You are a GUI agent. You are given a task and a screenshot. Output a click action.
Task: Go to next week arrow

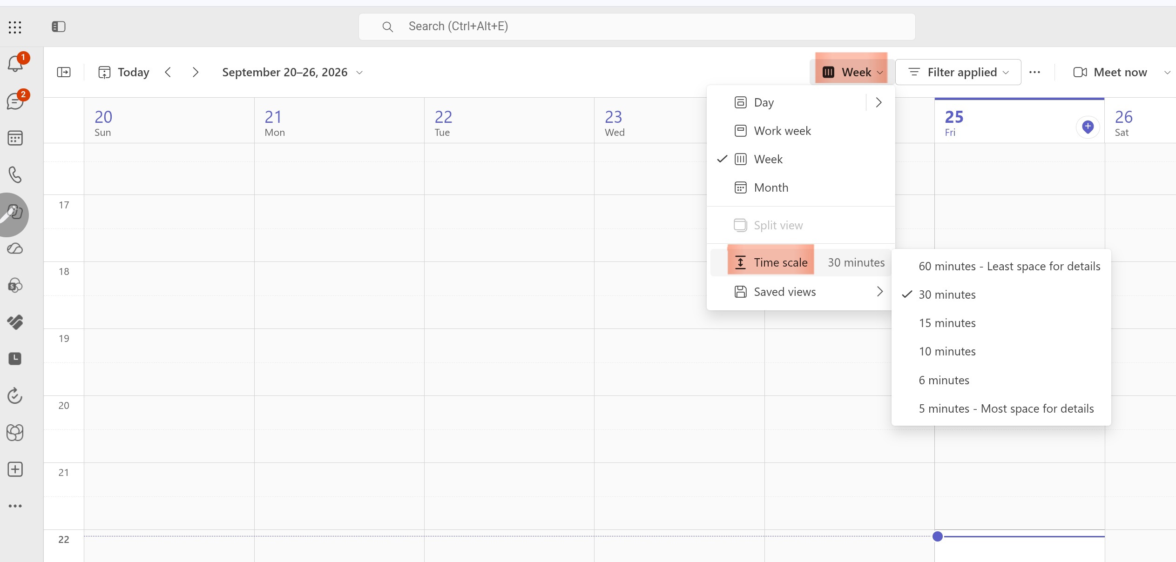point(196,72)
